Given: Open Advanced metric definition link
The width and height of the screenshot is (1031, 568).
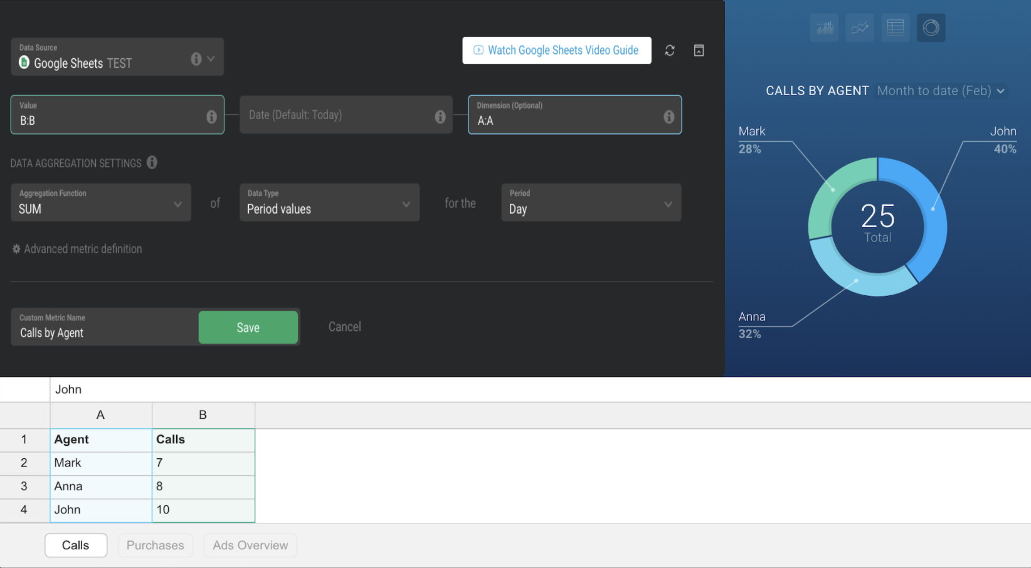Looking at the screenshot, I should coord(83,249).
